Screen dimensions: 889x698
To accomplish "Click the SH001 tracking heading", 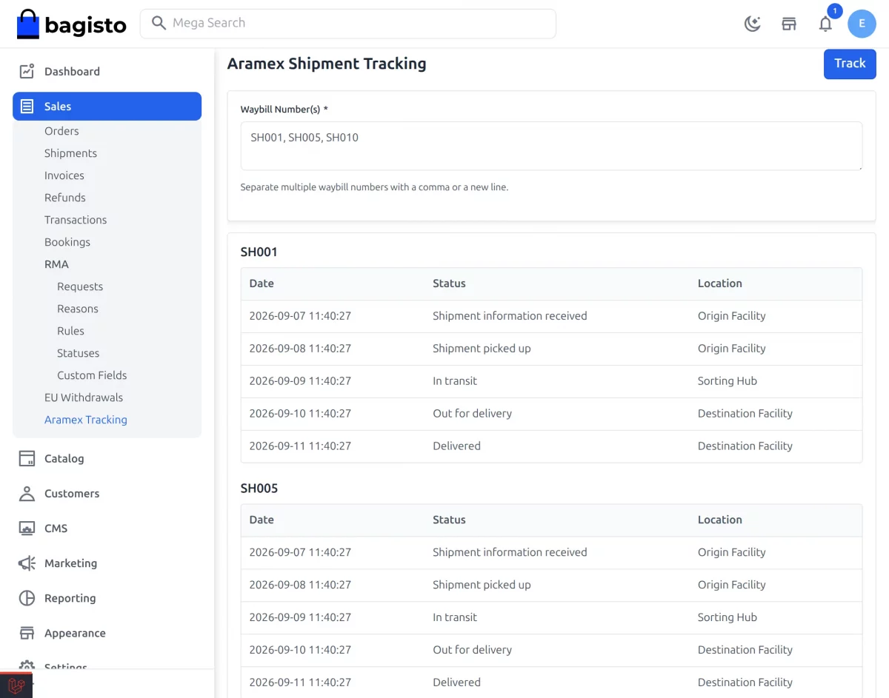I will [259, 252].
